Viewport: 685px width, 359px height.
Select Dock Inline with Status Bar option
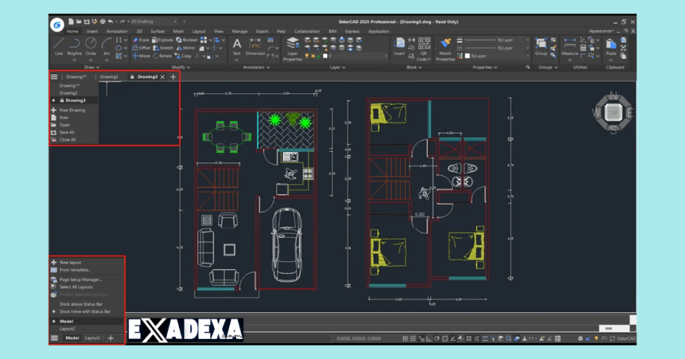coord(85,311)
